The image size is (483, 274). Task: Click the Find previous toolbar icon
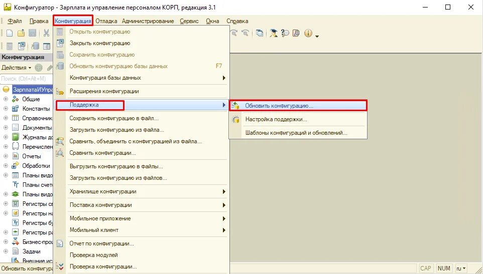(x=245, y=33)
